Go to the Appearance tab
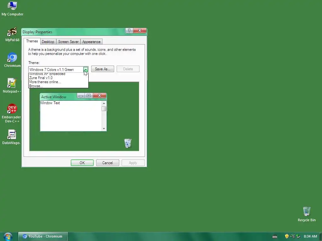The width and height of the screenshot is (322, 241). point(92,42)
